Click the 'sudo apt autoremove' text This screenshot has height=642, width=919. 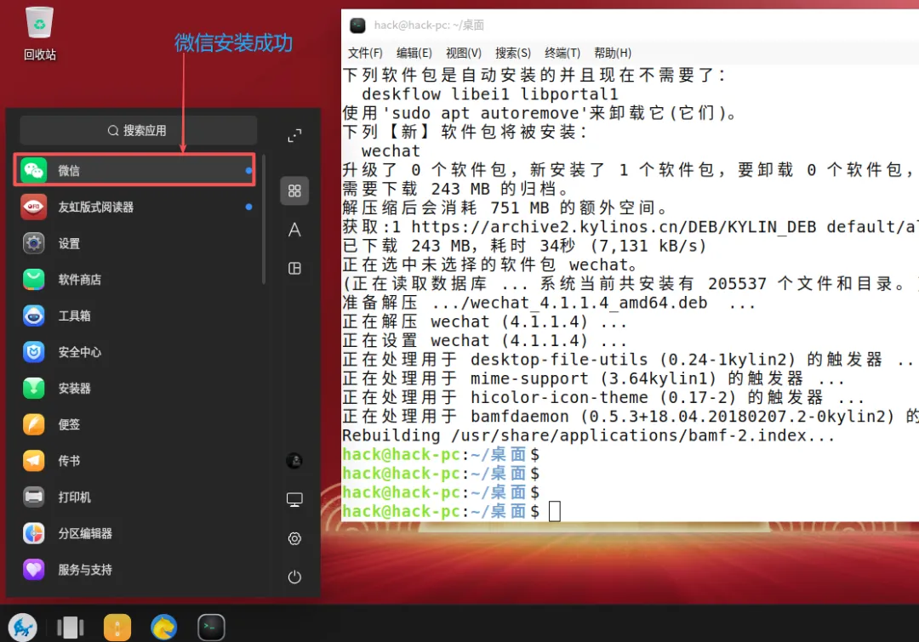point(485,113)
